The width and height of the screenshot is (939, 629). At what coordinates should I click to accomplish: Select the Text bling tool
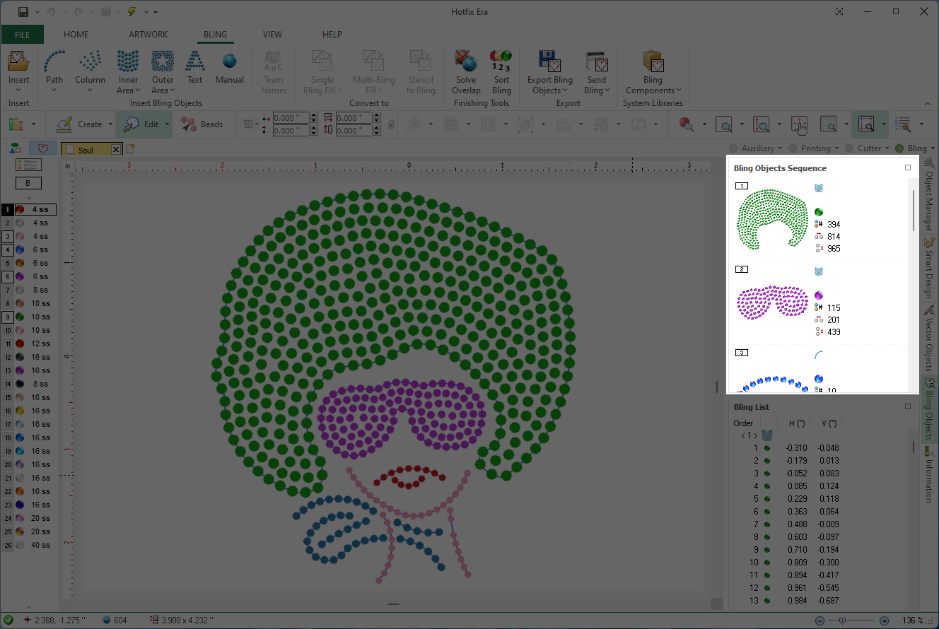194,68
